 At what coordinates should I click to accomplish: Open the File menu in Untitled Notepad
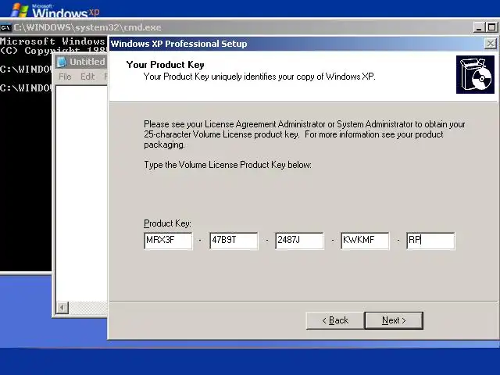65,77
